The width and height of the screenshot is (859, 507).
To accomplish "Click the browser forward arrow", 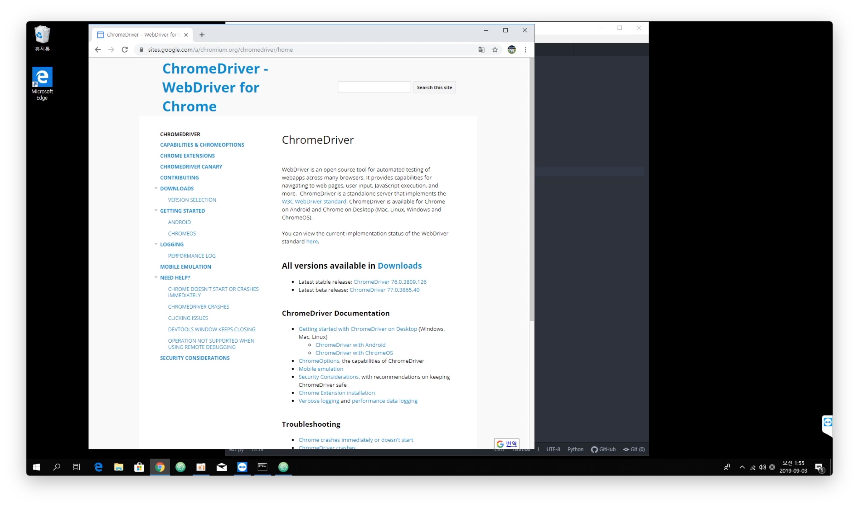I will pos(111,49).
